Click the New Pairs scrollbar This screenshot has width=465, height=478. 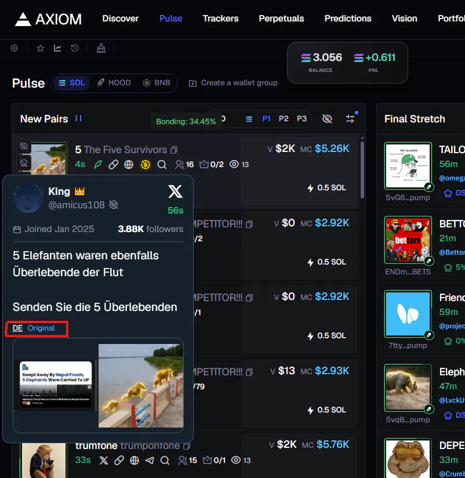coord(362,169)
